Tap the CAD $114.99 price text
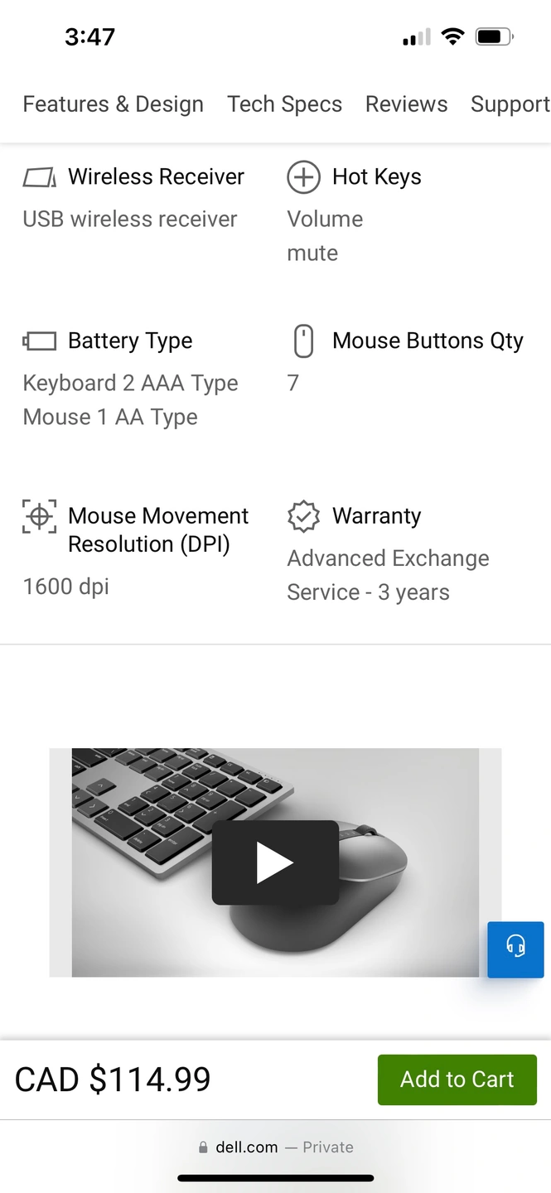This screenshot has width=551, height=1193. [x=113, y=1079]
